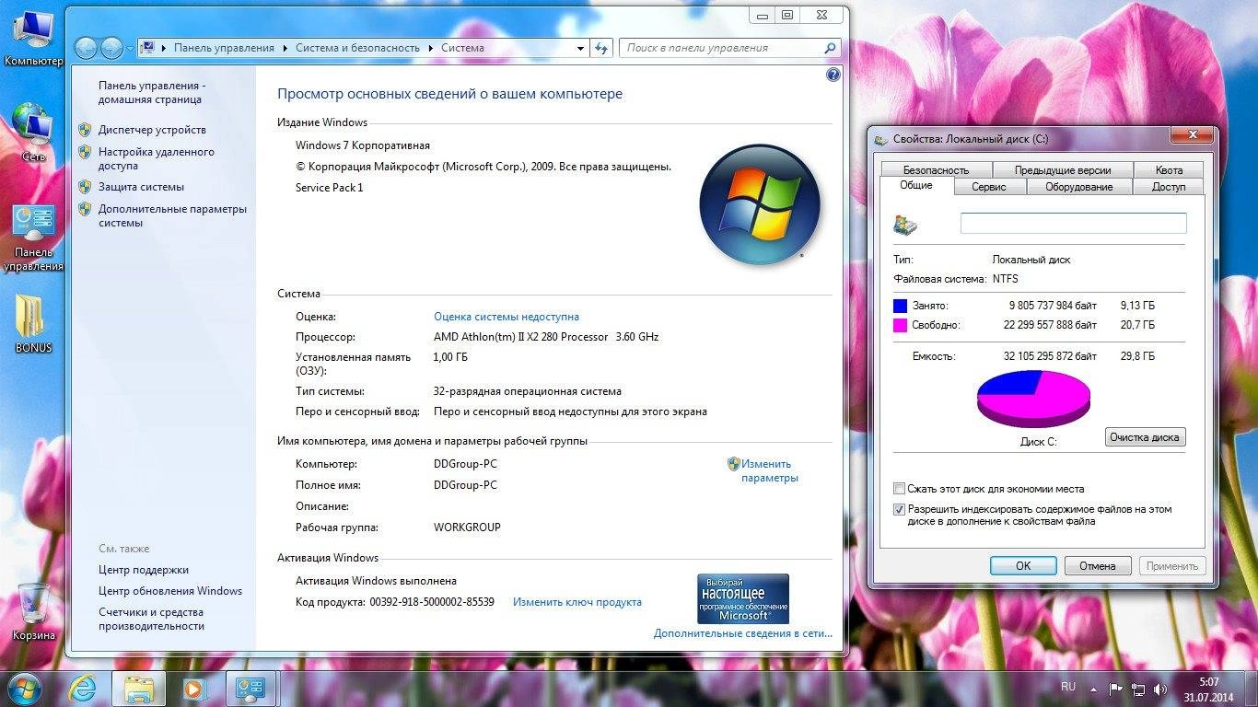Viewport: 1258px width, 707px height.
Task: Click the magenta Свободно color swatch
Action: (901, 325)
